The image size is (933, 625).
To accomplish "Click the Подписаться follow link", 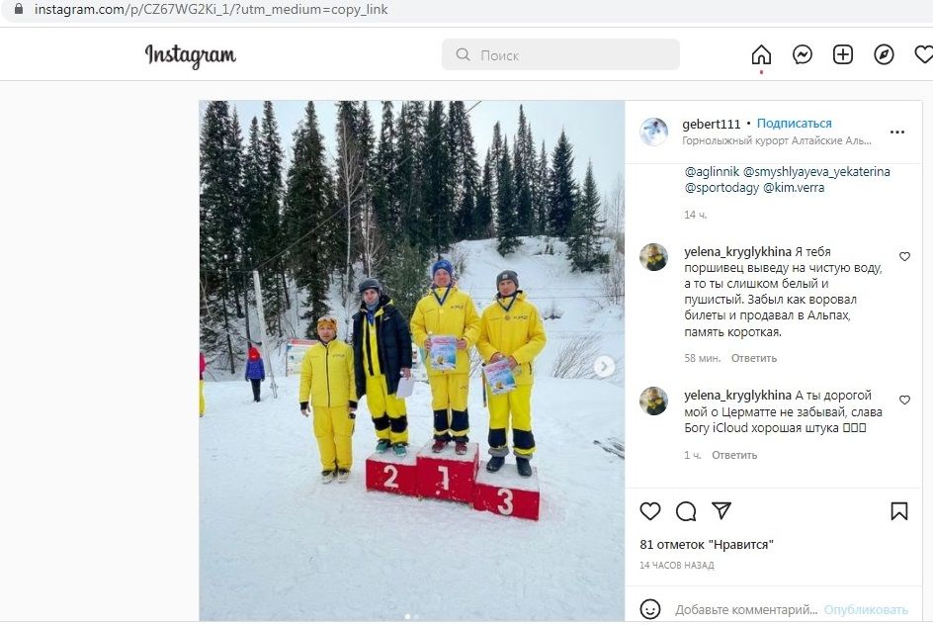I will 794,124.
